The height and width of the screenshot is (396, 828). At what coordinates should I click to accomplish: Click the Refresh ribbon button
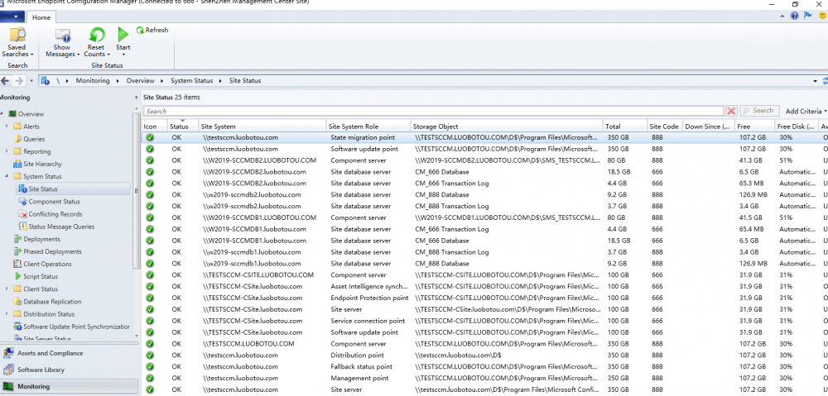(152, 30)
